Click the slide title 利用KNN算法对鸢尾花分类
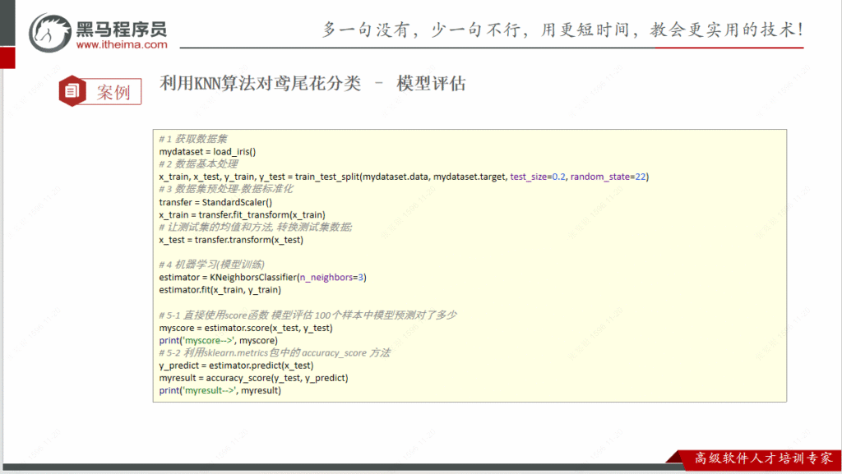The width and height of the screenshot is (842, 474). coord(260,84)
